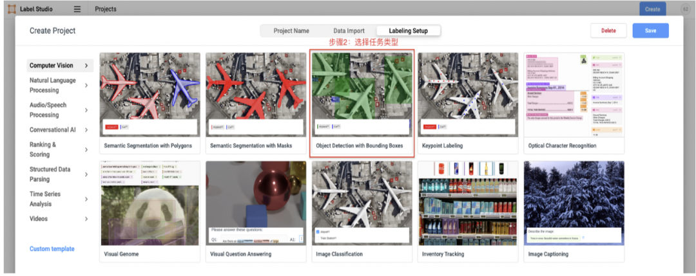Open the Time Series Analysis category
Image resolution: width=696 pixels, height=276 pixels.
tap(60, 199)
